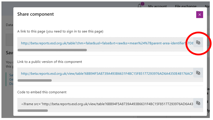
Task: Click scrollbar under the public version link
Action: [x=35, y=80]
